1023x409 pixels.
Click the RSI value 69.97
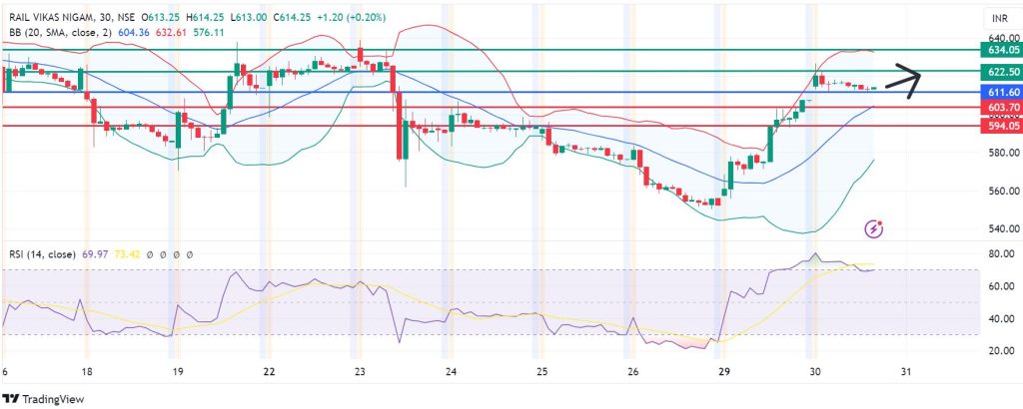click(95, 254)
